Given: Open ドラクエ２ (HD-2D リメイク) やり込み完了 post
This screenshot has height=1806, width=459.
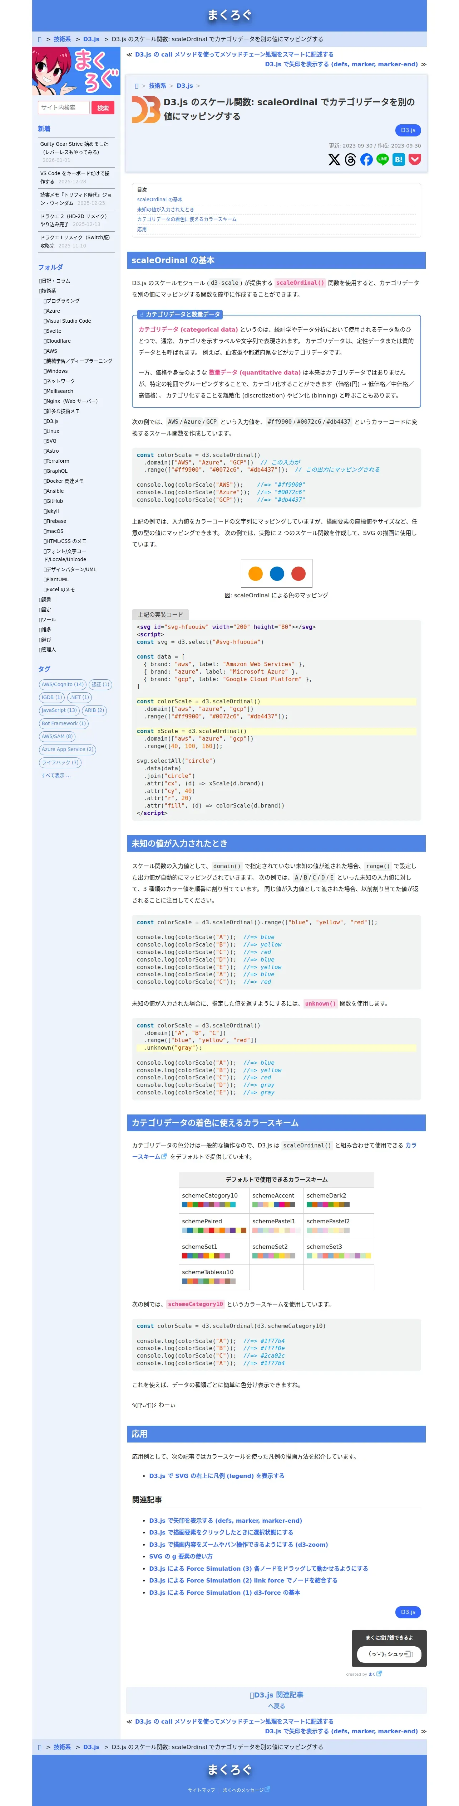Looking at the screenshot, I should pos(74,220).
